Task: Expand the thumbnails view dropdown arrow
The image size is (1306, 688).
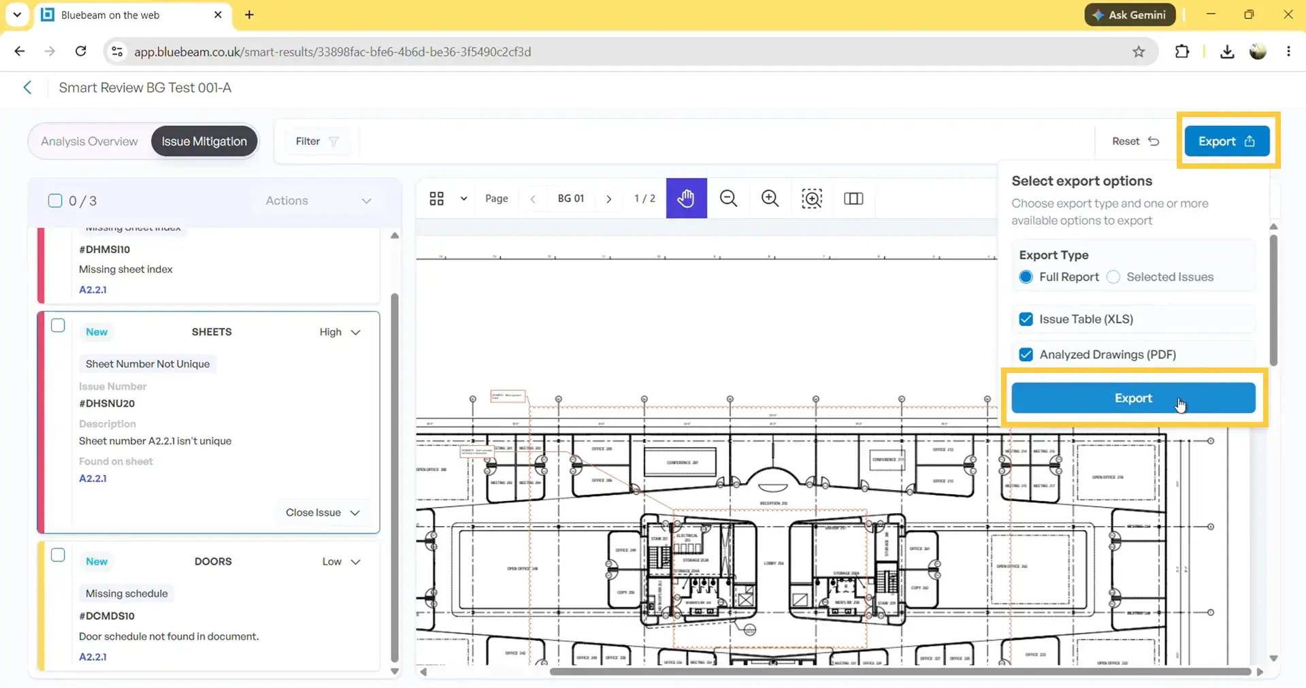Action: click(x=463, y=198)
